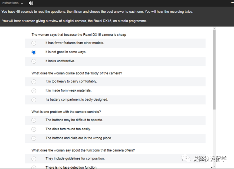
Task: Pick 'The buttons may be difficult to operate'
Action: pyautogui.click(x=34, y=120)
